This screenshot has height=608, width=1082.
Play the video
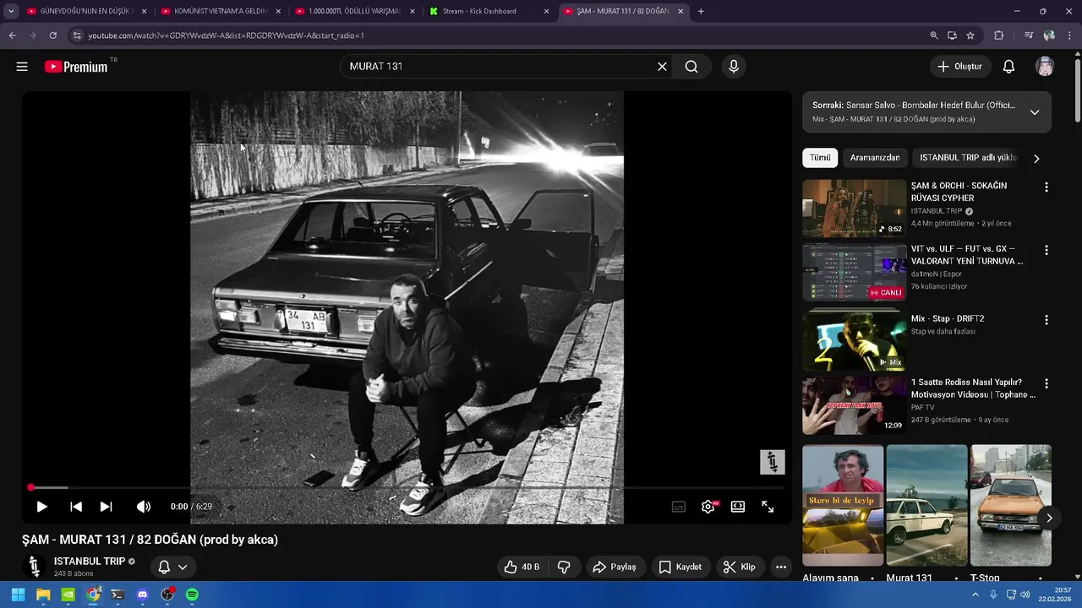pos(41,507)
